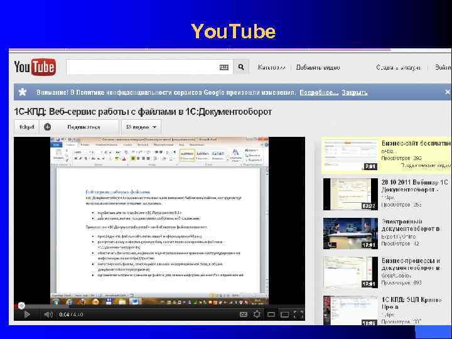
Task: Click the asterisk icon in notice bar
Action: (x=23, y=92)
